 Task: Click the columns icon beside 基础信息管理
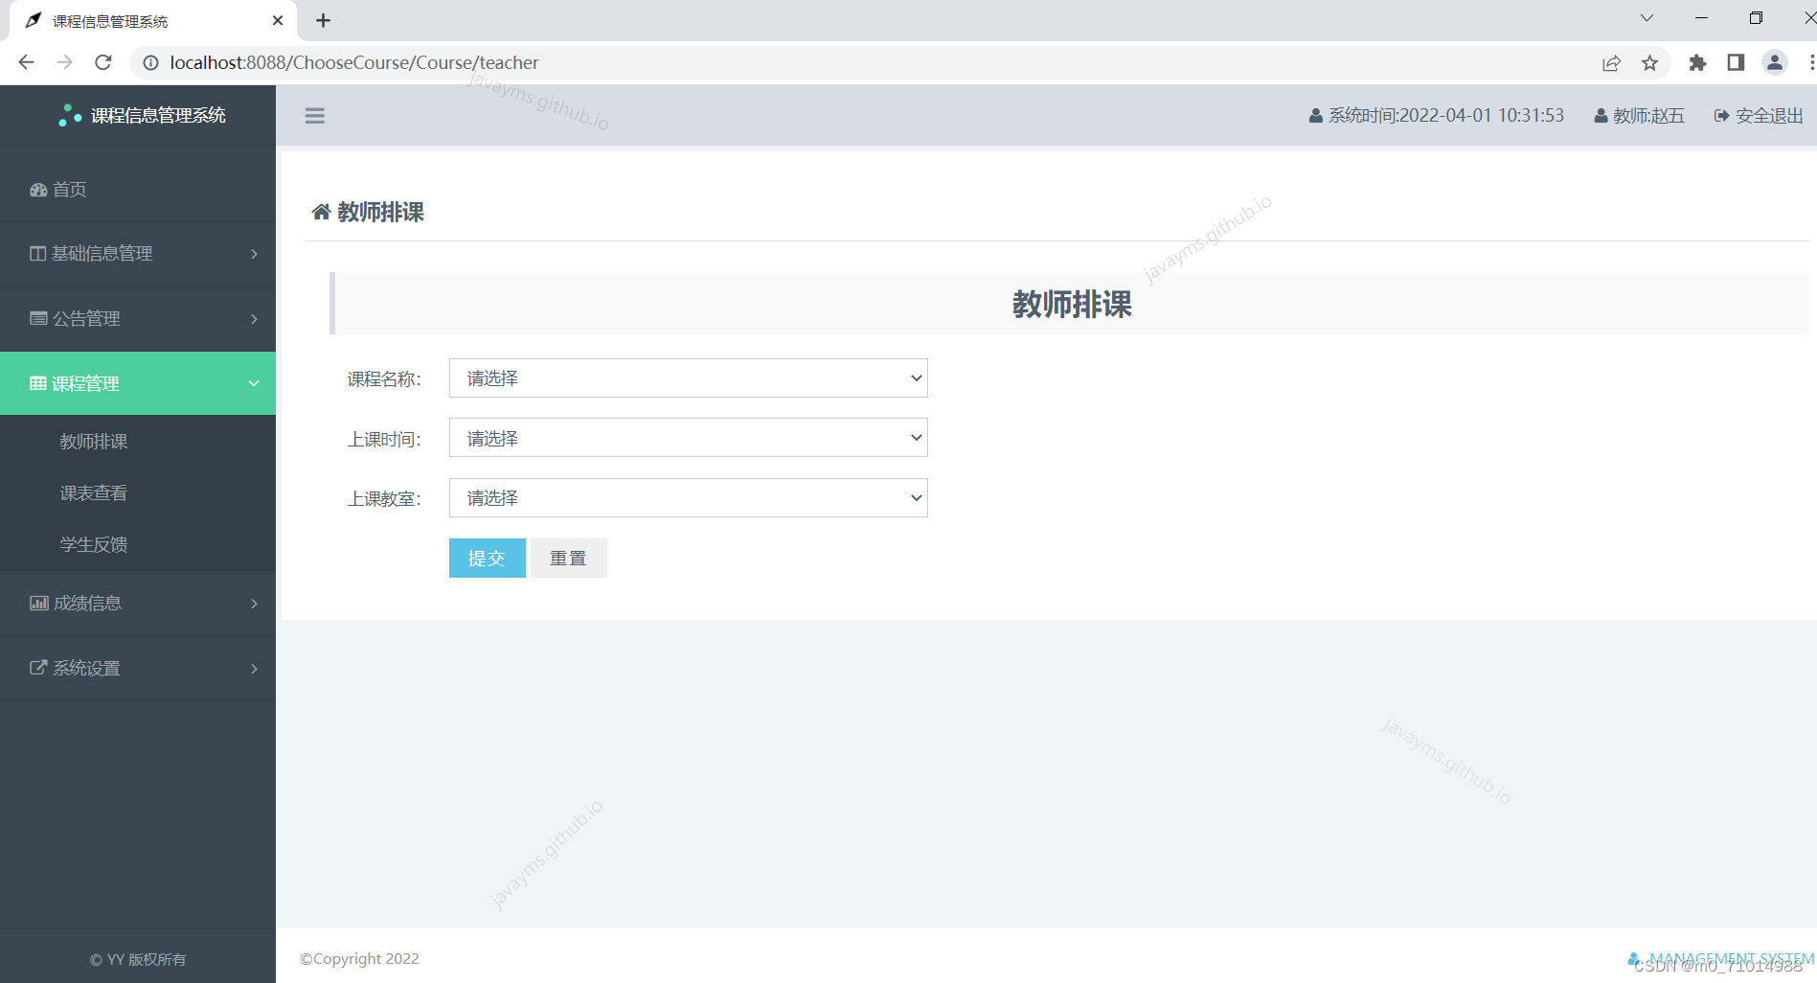(37, 254)
